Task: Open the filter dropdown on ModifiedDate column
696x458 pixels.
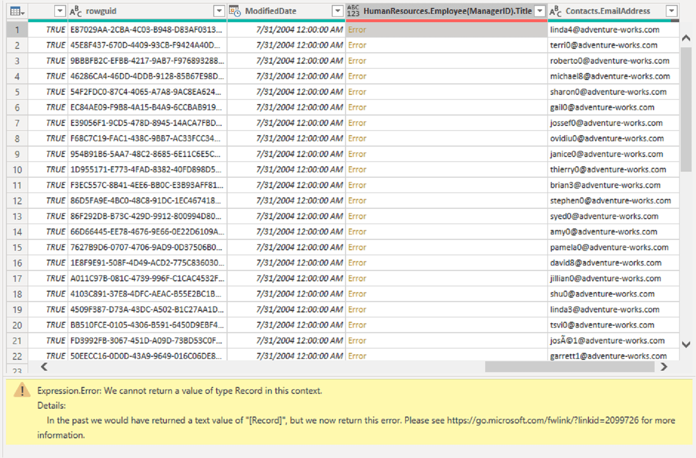Action: pos(338,10)
